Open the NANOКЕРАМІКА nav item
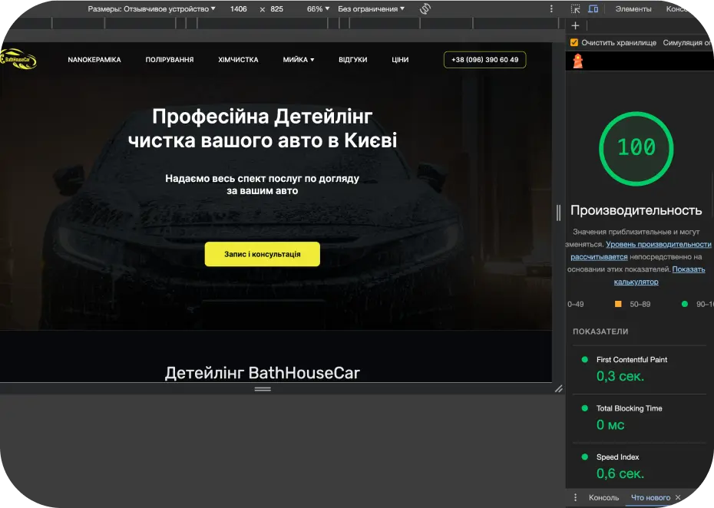Screen dimensions: 714x508 coord(94,60)
